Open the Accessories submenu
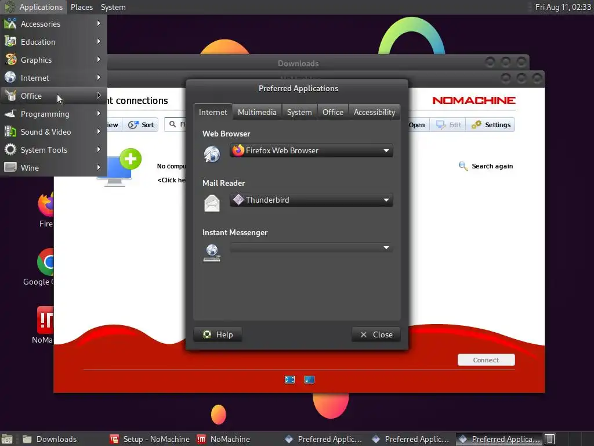This screenshot has height=446, width=594. click(53, 23)
